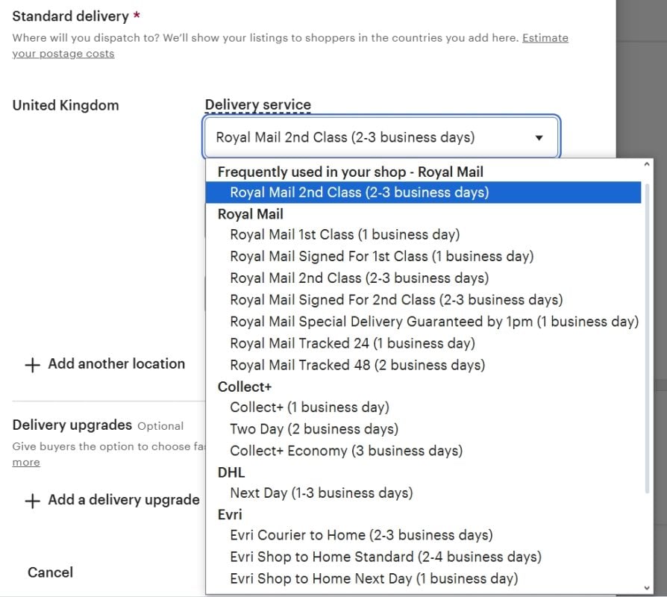Choose Royal Mail 1st Class (1 business day)
Viewport: 667px width, 597px height.
[345, 234]
